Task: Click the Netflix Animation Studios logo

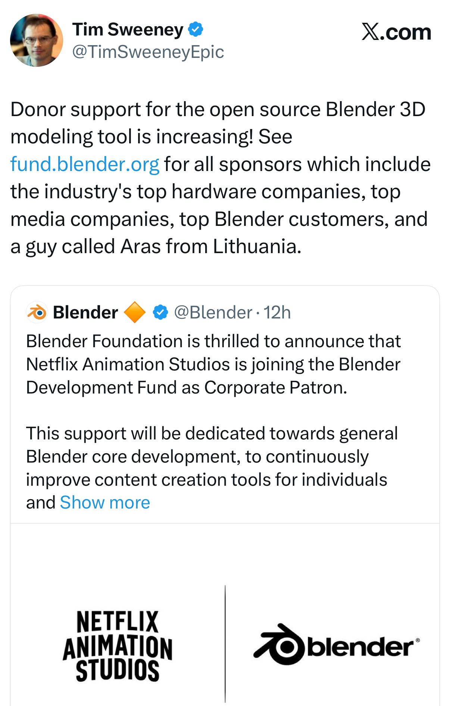Action: 118,646
